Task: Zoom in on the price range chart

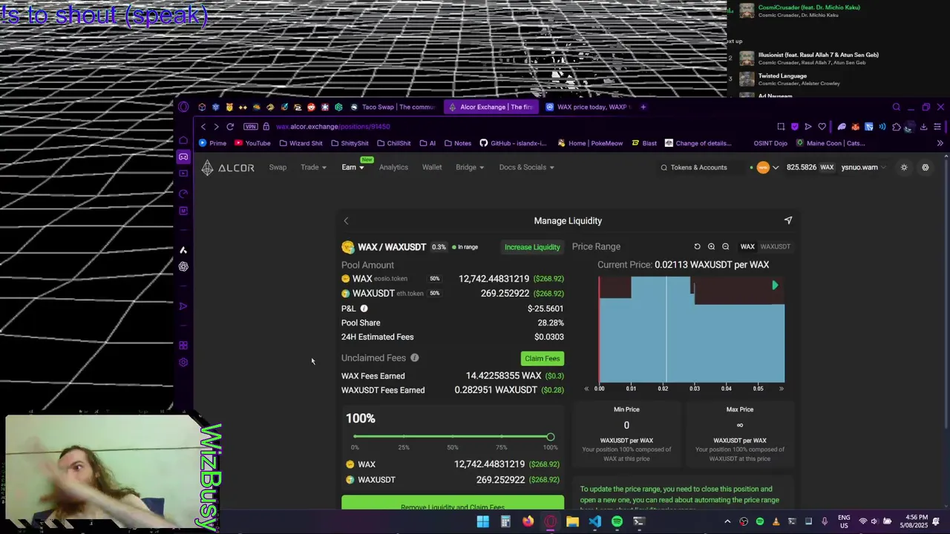Action: click(711, 246)
